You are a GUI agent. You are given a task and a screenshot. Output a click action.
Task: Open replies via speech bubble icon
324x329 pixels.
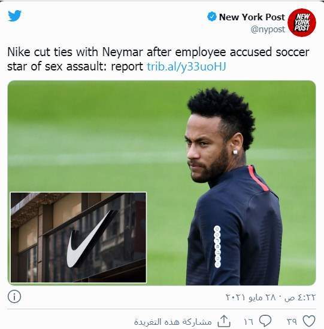coord(265,321)
